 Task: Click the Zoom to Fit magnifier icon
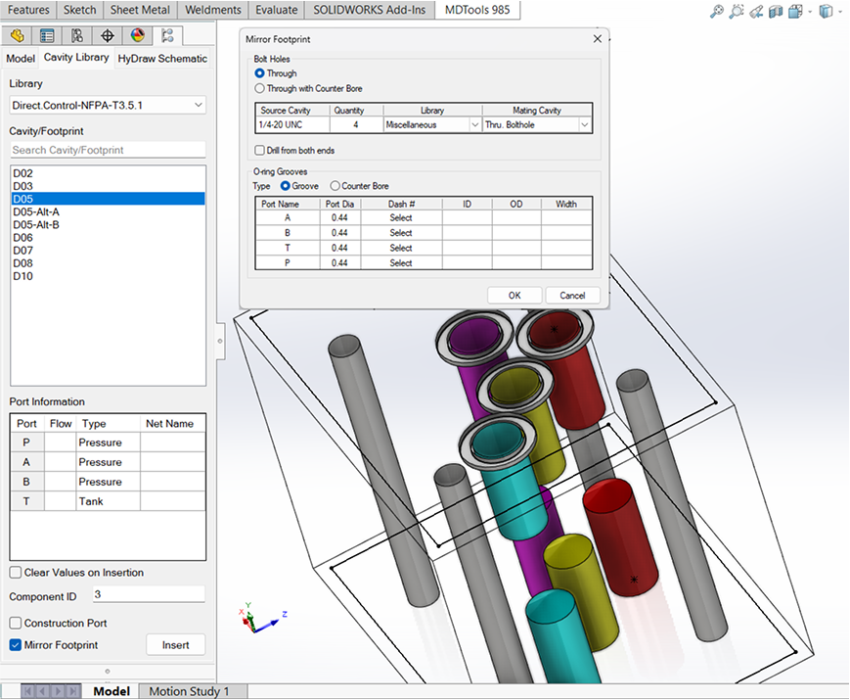coord(717,12)
